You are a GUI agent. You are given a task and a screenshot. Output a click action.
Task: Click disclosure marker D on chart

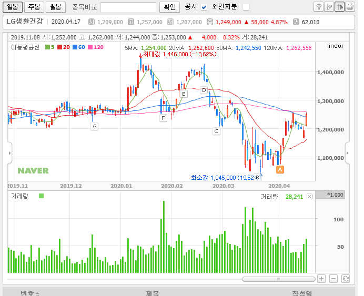(x=204, y=90)
